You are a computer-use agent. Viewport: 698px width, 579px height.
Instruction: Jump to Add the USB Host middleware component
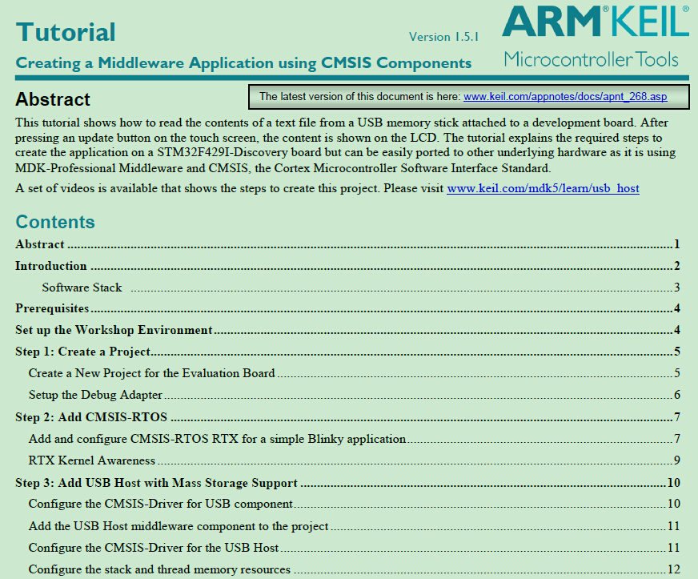pyautogui.click(x=355, y=526)
